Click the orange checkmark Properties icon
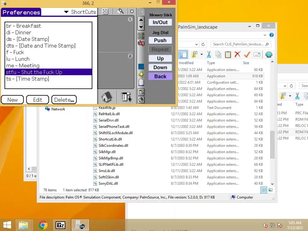The image size is (308, 231). point(247,54)
